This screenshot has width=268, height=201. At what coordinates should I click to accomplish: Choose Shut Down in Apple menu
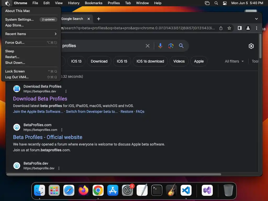[x=31, y=63]
